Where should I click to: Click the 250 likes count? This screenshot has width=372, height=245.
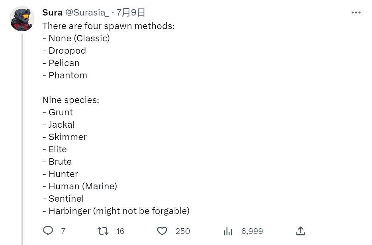click(x=183, y=231)
